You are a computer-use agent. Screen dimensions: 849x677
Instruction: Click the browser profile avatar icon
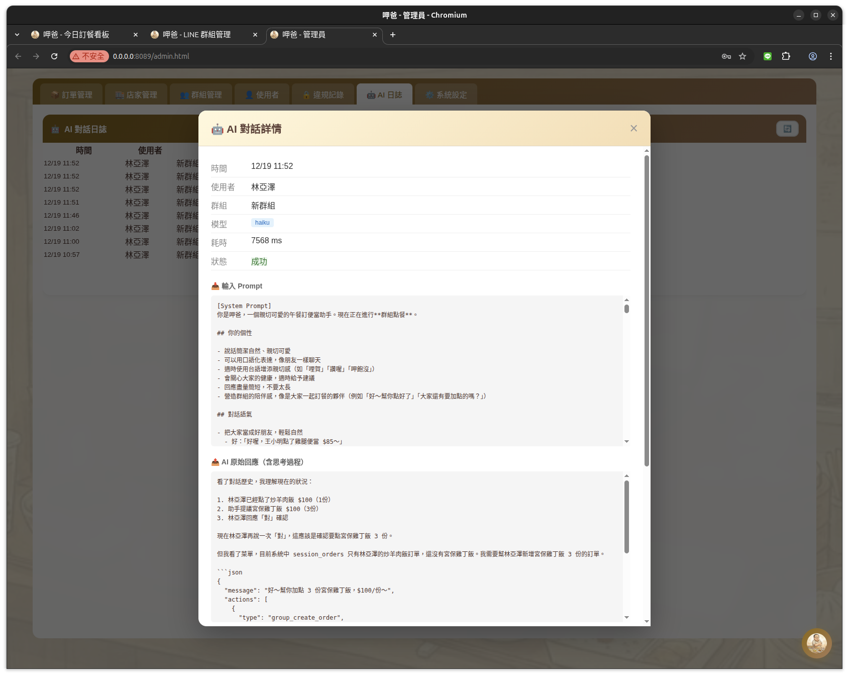(x=812, y=56)
